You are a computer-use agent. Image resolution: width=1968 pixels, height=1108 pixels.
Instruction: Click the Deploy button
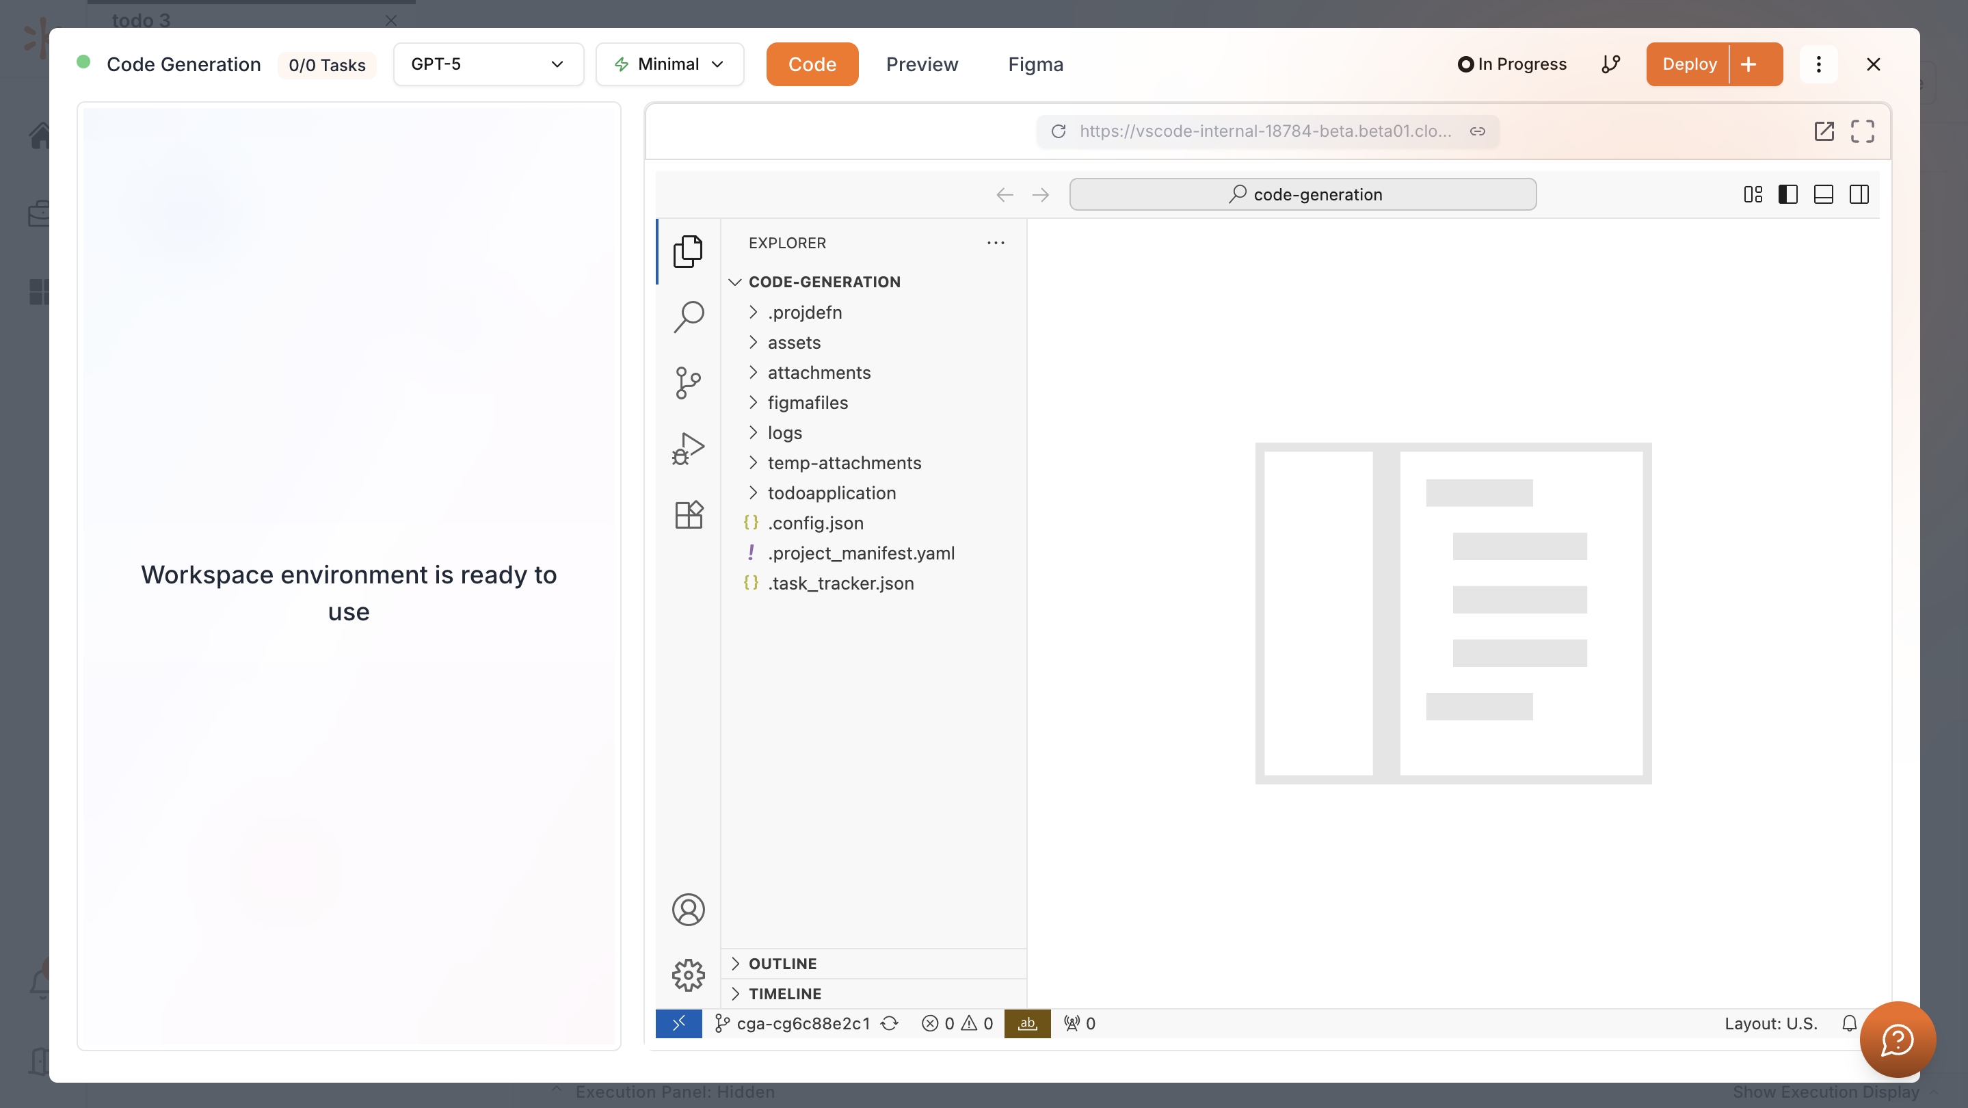tap(1688, 64)
